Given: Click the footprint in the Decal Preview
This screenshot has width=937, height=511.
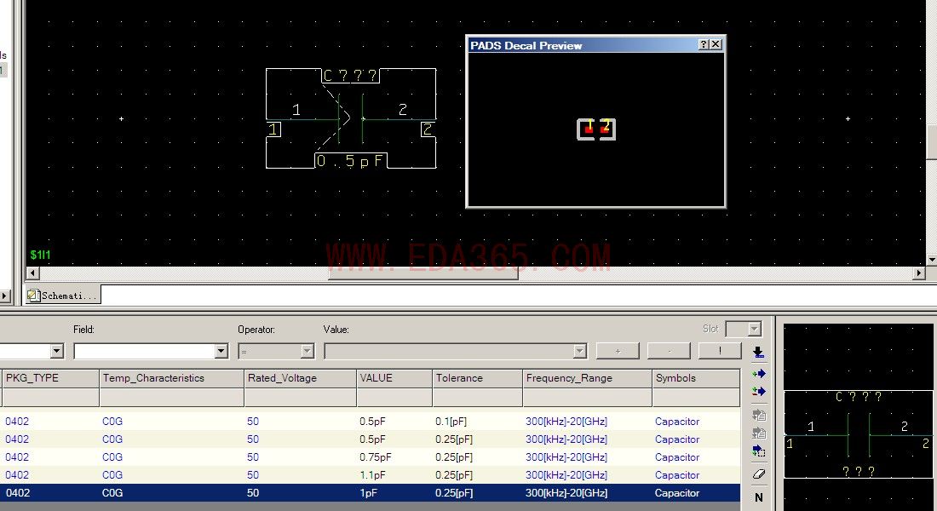Looking at the screenshot, I should (596, 129).
